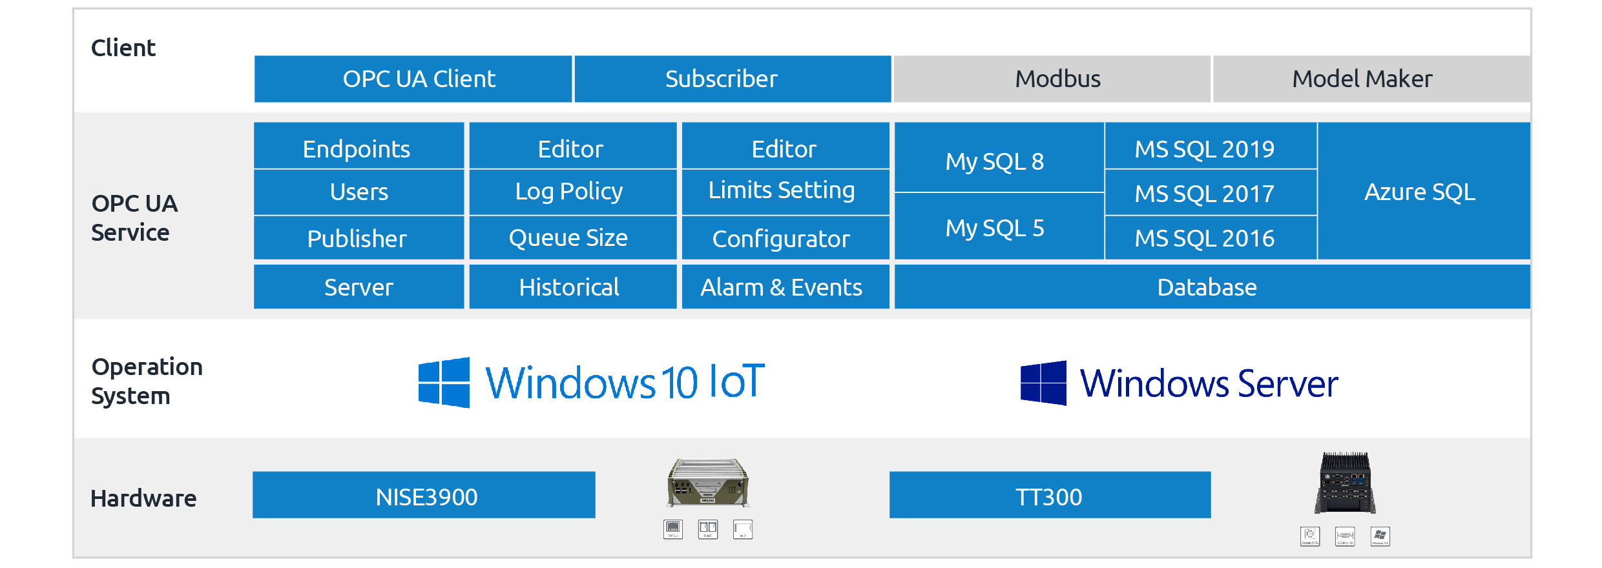Click the 'Client' row heading
Viewport: 1602px width, 568px height.
(x=123, y=48)
